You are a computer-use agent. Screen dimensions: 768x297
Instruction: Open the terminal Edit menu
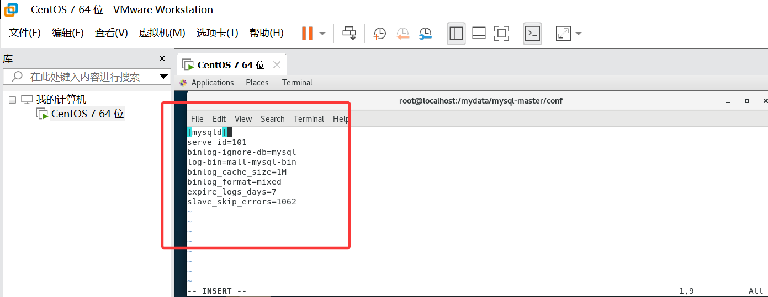[x=219, y=119]
